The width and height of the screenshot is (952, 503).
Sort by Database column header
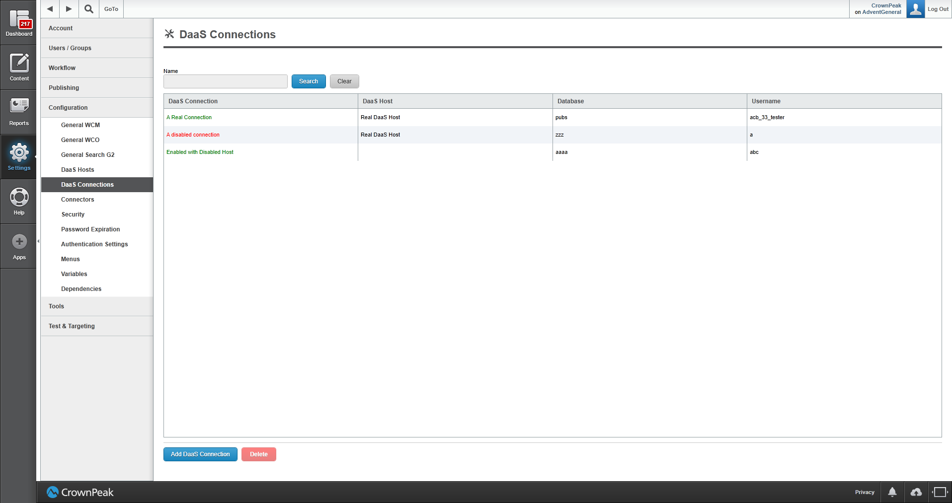click(x=650, y=101)
